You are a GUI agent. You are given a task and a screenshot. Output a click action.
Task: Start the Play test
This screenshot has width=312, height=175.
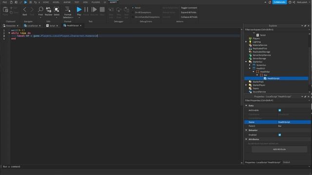pos(79,9)
